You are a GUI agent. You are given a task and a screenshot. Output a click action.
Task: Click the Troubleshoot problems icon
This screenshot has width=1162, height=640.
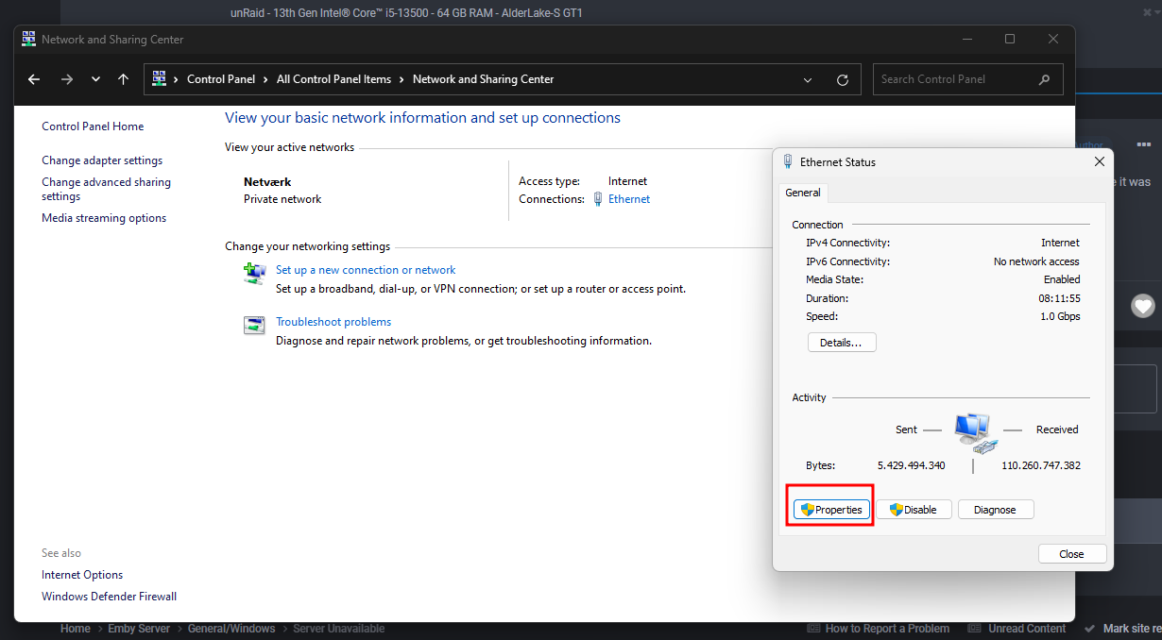click(254, 326)
